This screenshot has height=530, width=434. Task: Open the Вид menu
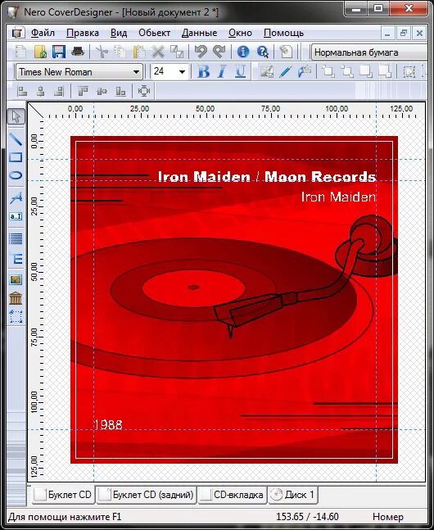pyautogui.click(x=119, y=33)
